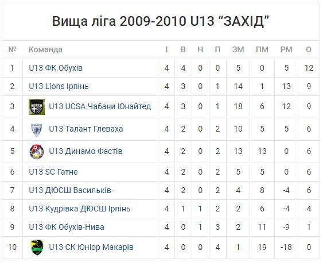323x262 pixels.
Task: Open the U13 ФК Обухів-Нива link
Action: pos(67,227)
